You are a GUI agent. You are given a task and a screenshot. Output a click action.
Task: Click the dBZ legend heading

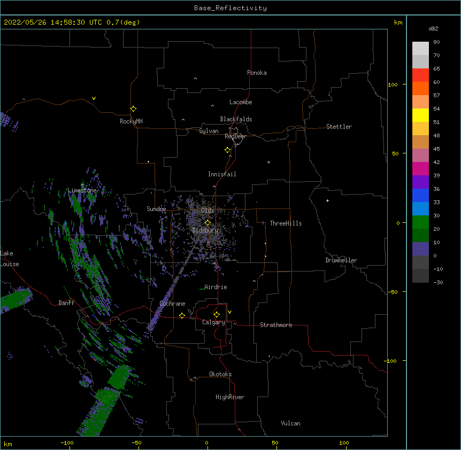pos(433,29)
